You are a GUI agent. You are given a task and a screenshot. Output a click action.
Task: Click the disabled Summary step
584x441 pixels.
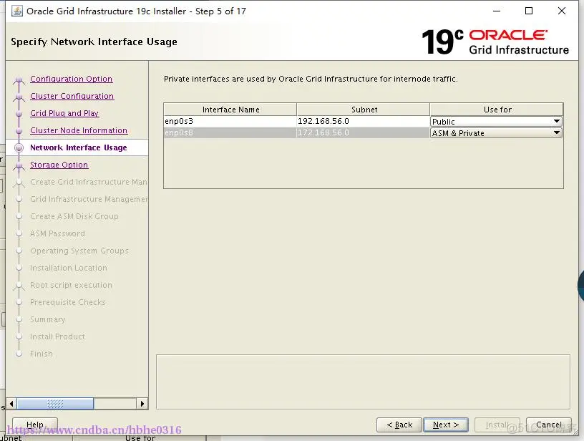(x=48, y=319)
